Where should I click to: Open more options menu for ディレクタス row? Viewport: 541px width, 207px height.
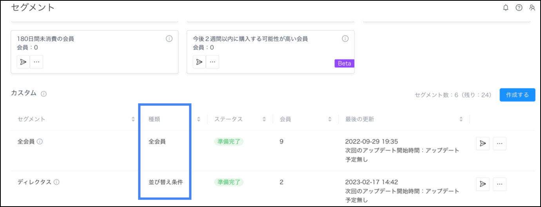click(x=499, y=184)
